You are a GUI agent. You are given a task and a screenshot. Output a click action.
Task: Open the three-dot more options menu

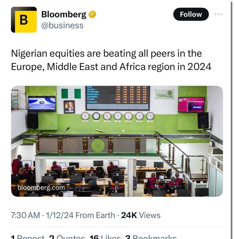tap(218, 14)
